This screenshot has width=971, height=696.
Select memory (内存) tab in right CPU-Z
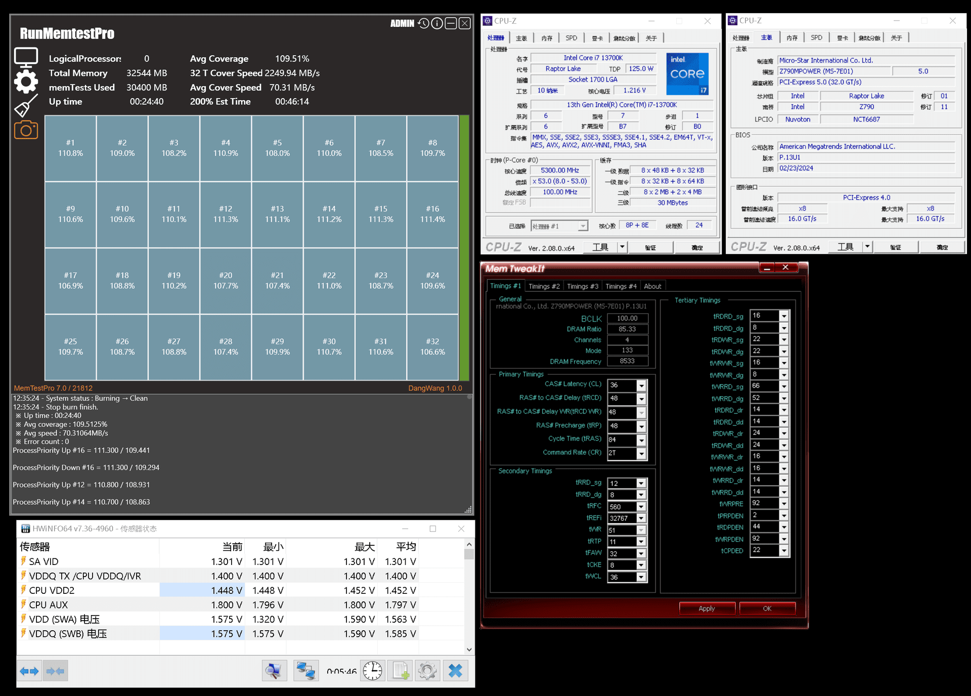click(x=792, y=38)
